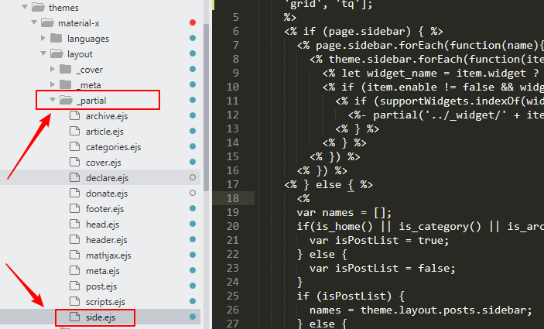Open head.ejs file
The width and height of the screenshot is (544, 329).
click(103, 224)
